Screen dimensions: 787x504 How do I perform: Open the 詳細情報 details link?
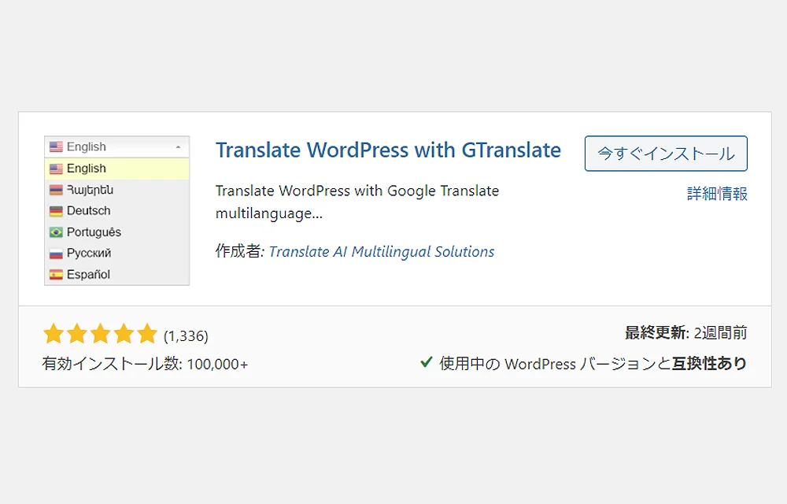[717, 193]
